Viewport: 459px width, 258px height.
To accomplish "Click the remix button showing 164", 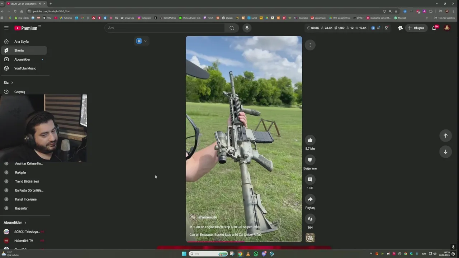I will 310,219.
